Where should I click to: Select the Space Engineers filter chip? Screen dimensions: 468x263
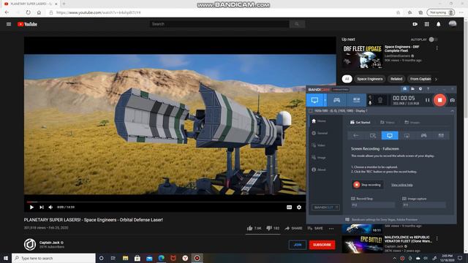(369, 79)
